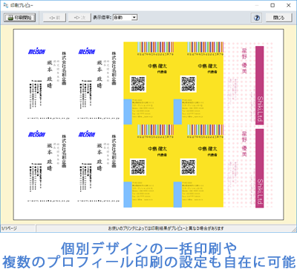The height and width of the screenshot is (269, 297).
Task: Click the top-left yellow 中島 健太 card
Action: pyautogui.click(x=148, y=83)
